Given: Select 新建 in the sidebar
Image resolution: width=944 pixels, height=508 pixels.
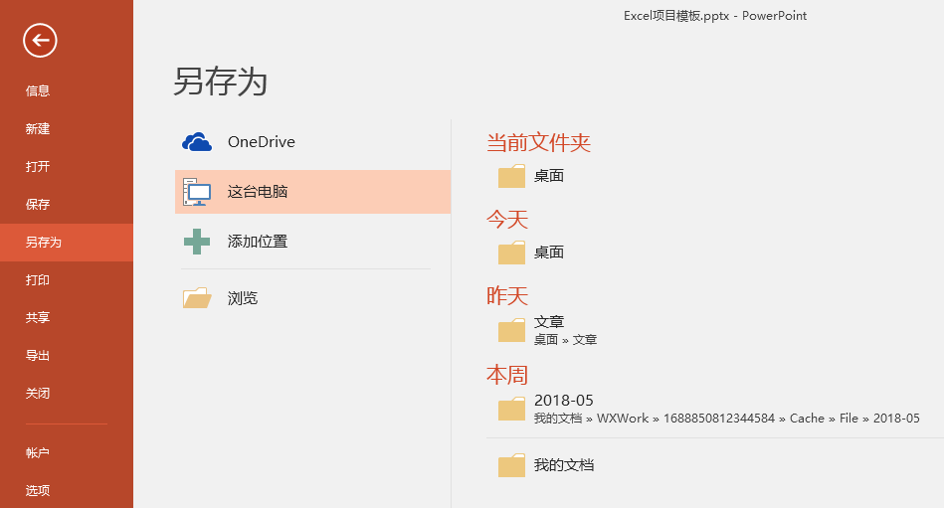Looking at the screenshot, I should coord(38,129).
